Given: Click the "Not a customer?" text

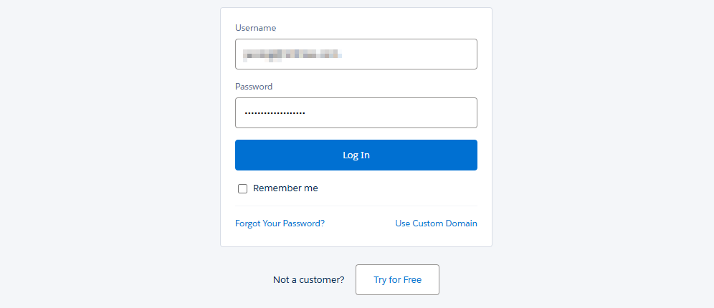Looking at the screenshot, I should (308, 280).
